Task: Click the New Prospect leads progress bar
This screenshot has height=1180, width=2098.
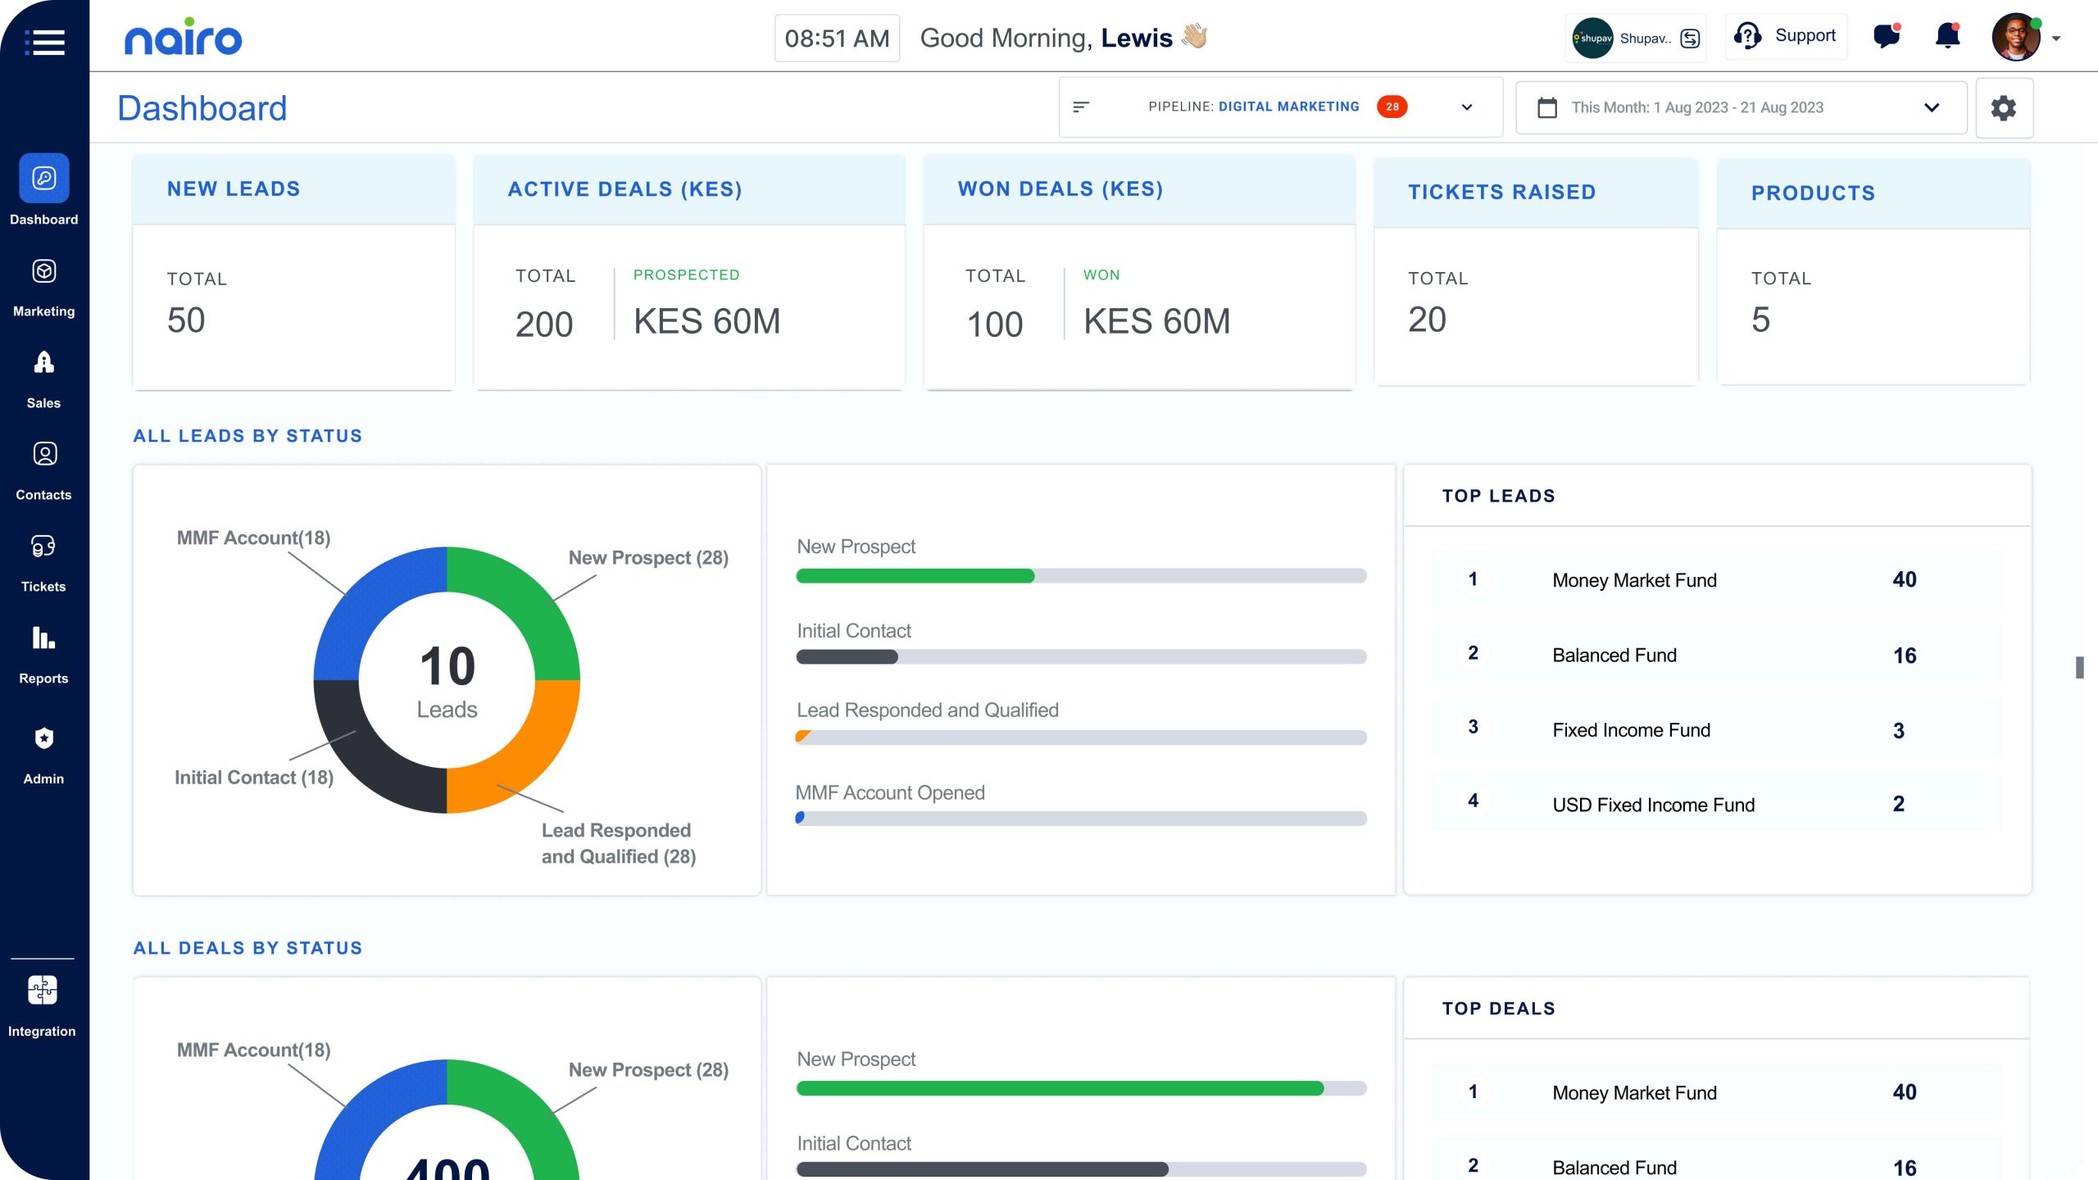Action: click(x=1081, y=576)
